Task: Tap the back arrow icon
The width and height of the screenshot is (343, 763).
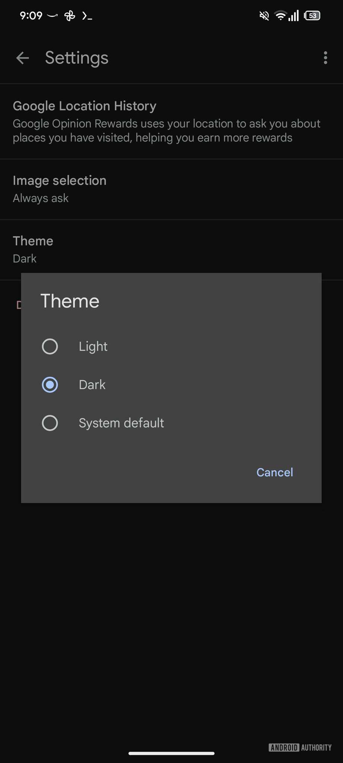Action: click(x=22, y=58)
